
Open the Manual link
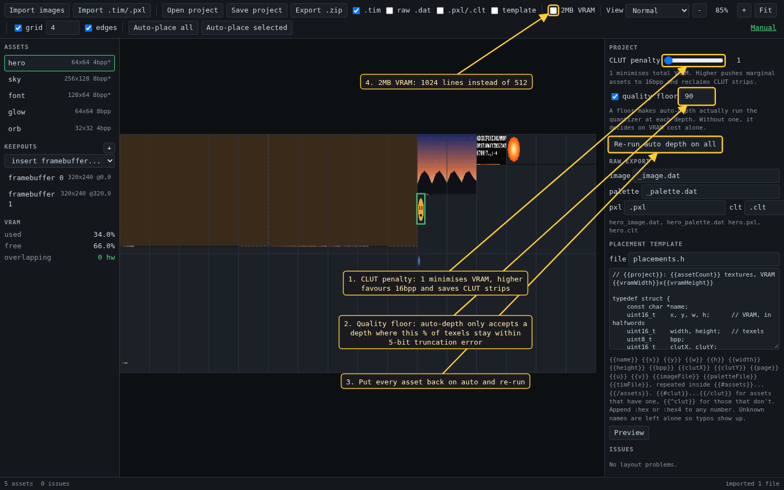(x=763, y=28)
